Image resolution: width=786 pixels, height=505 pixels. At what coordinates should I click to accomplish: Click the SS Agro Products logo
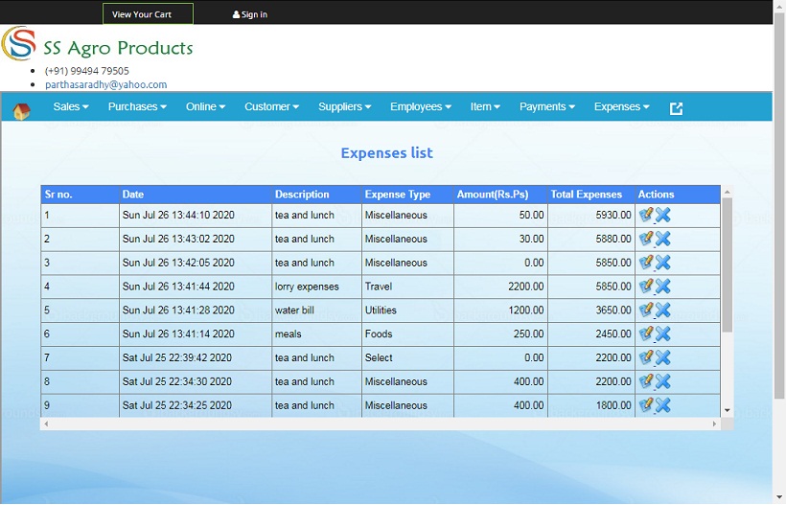(97, 44)
